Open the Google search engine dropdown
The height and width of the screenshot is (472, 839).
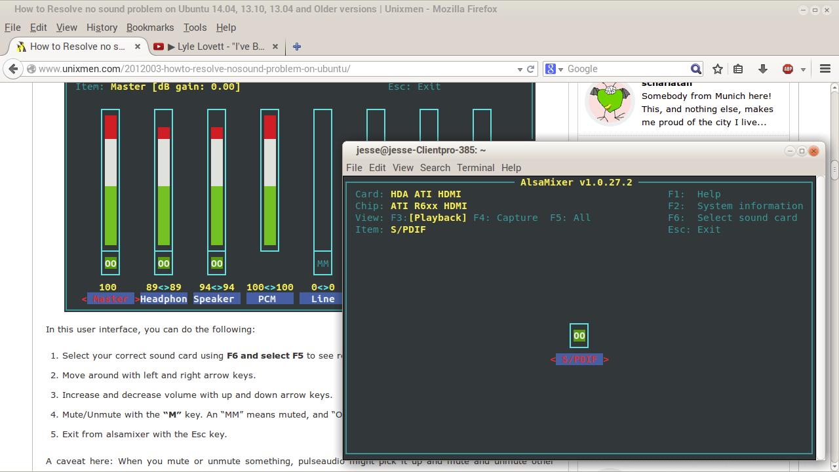(555, 69)
